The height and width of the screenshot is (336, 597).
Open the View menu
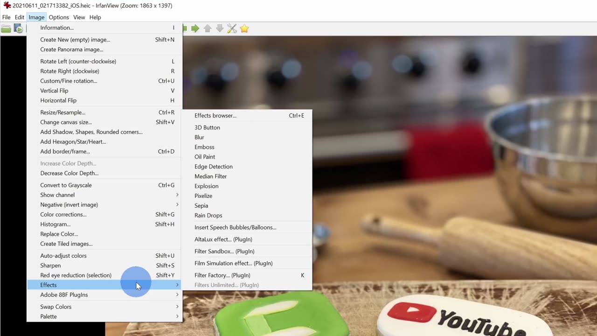(x=79, y=17)
